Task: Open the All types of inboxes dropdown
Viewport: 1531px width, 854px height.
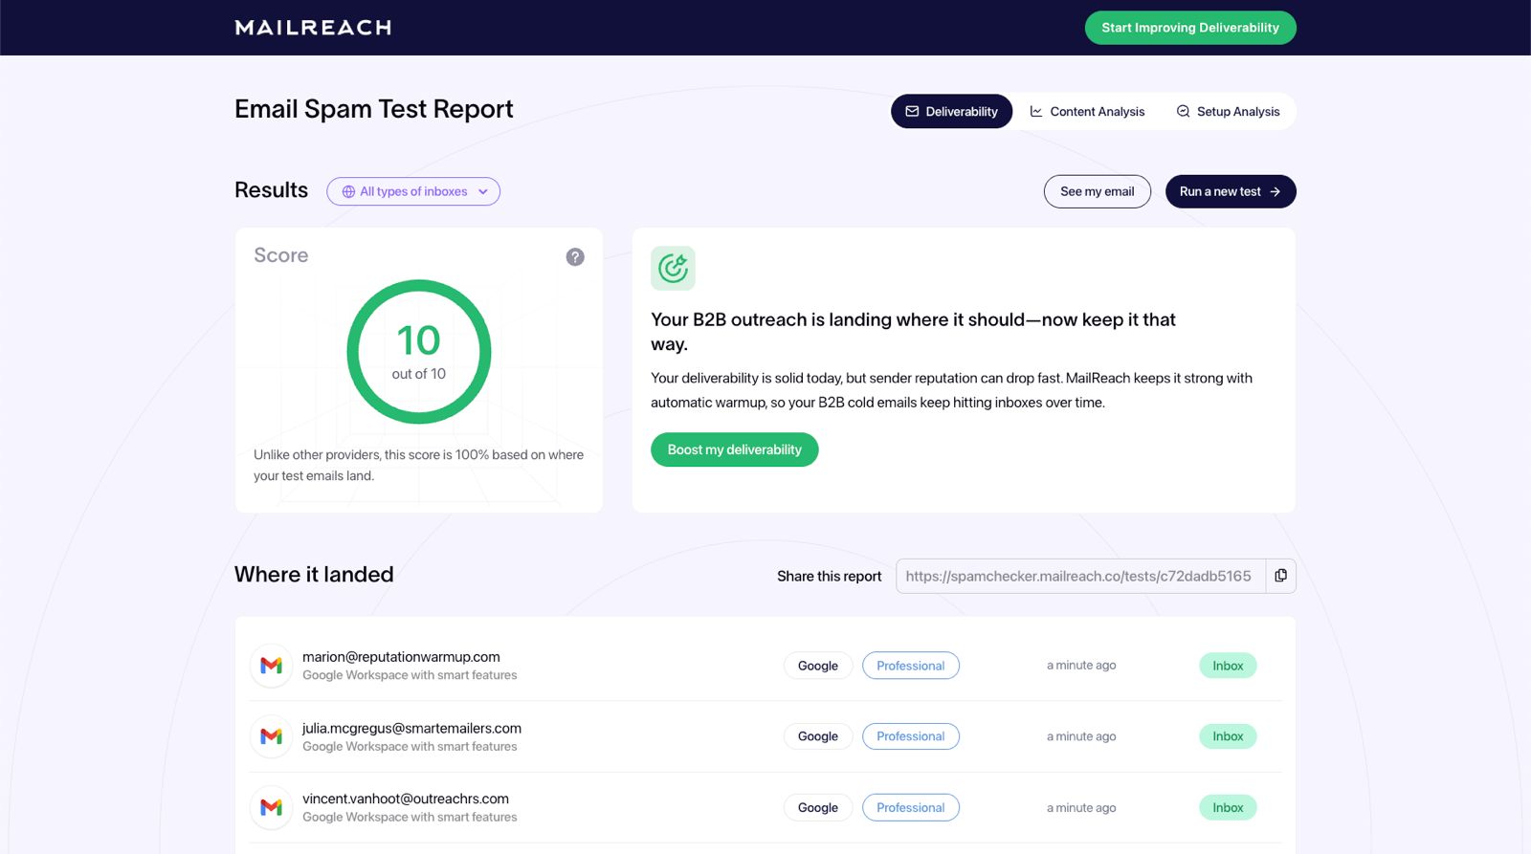Action: tap(413, 191)
